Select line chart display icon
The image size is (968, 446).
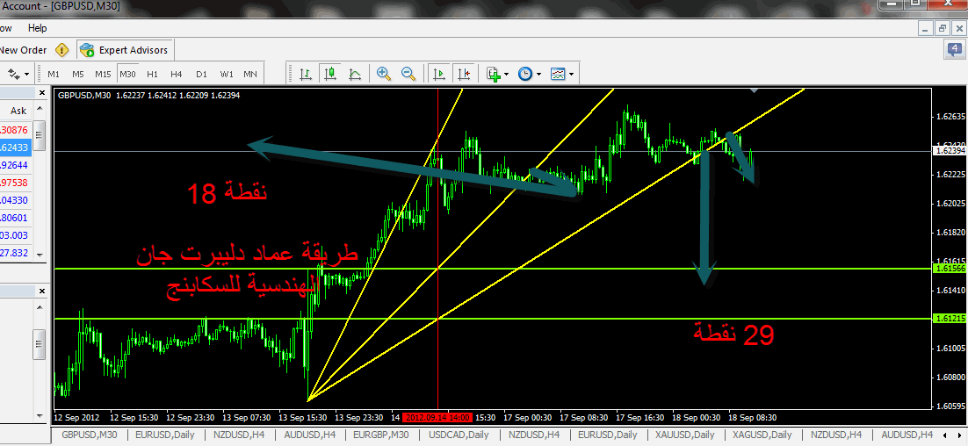pyautogui.click(x=355, y=74)
